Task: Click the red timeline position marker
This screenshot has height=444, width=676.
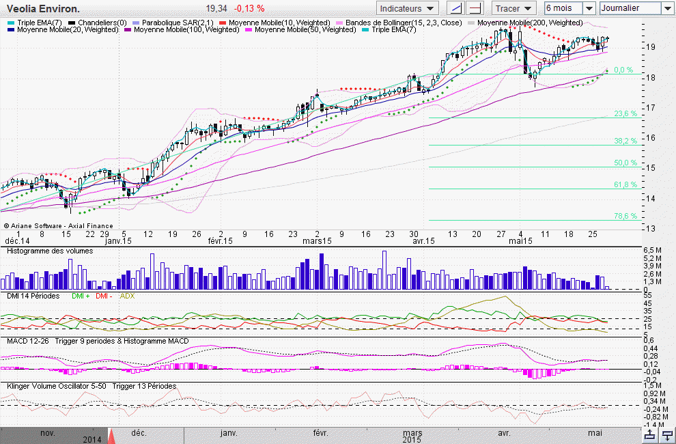Action: 111,436
